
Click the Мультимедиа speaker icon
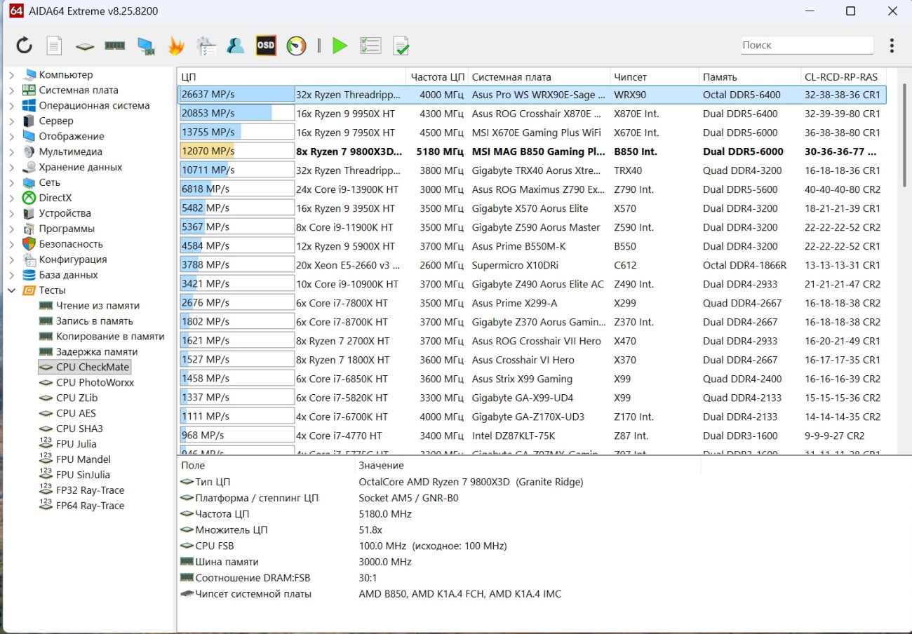pos(29,152)
